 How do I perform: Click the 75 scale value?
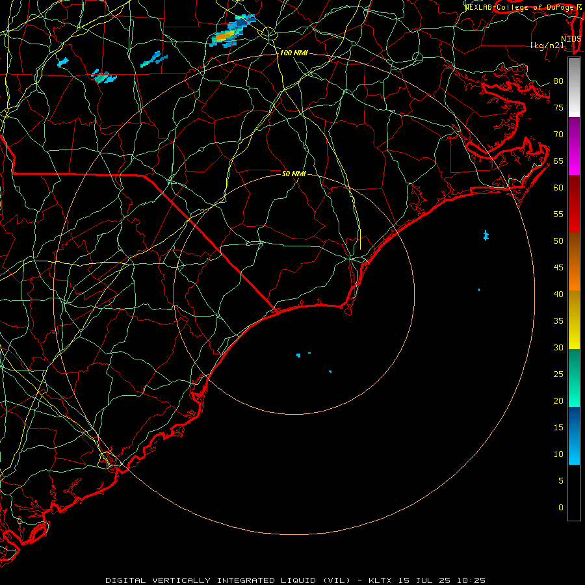[558, 108]
